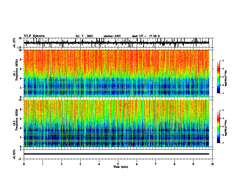Viewport: 239px width, 184px height.
Task: Click the ch.1 "Frequency (kHz)" y-axis label
Action: click(17, 70)
